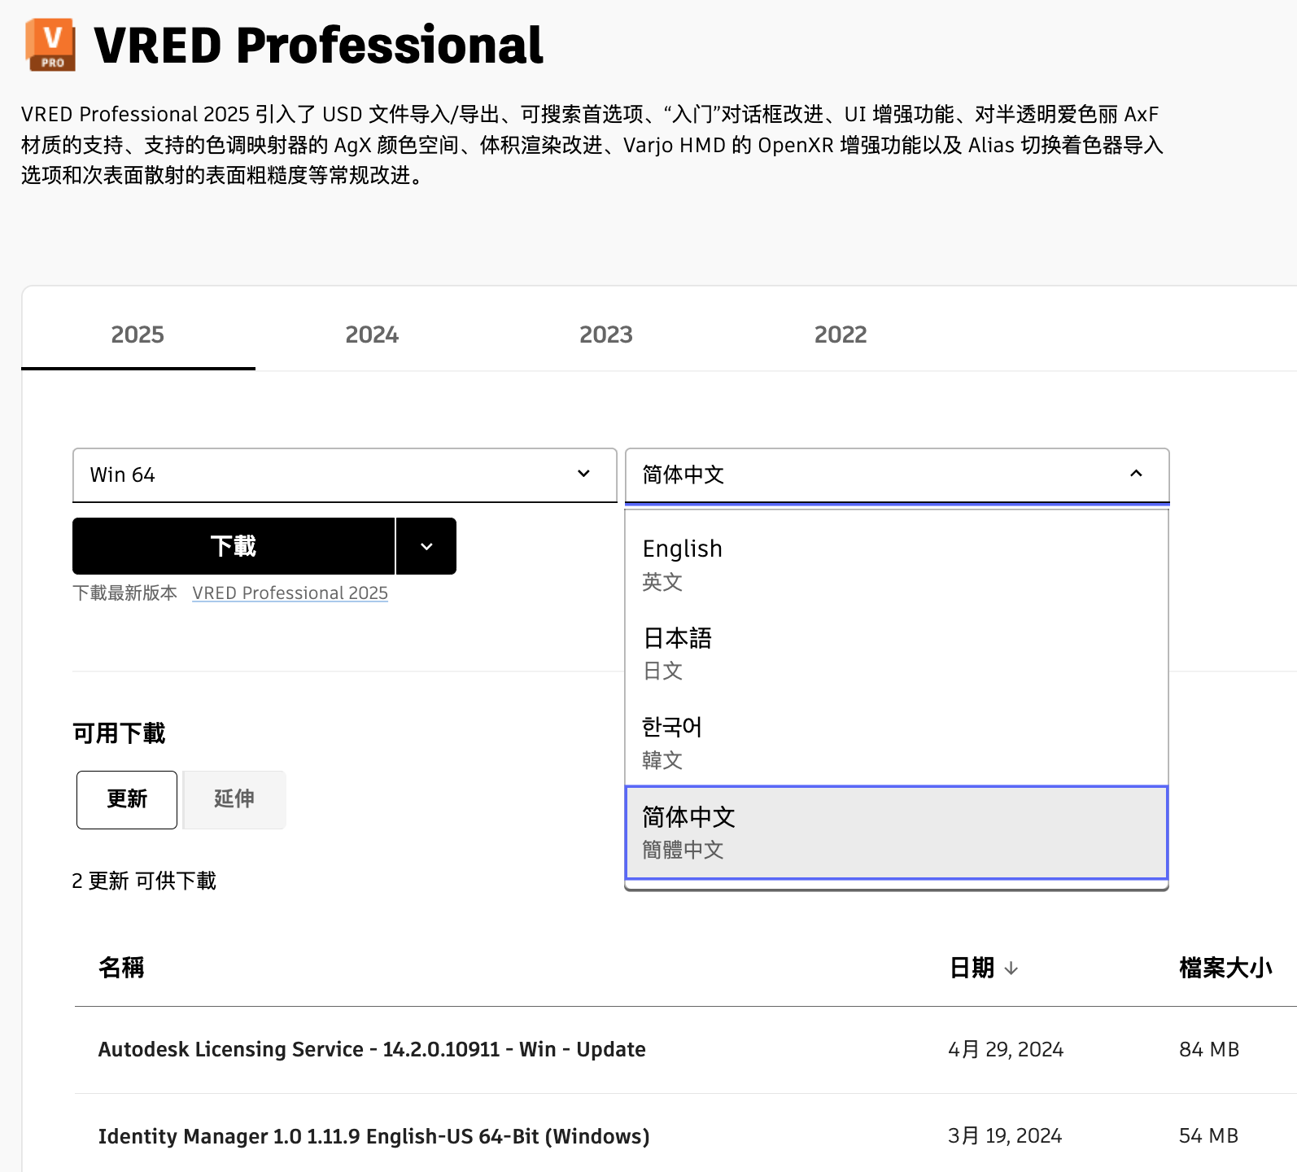Open the VRED Professional 2025 link
The image size is (1297, 1172).
pos(290,593)
